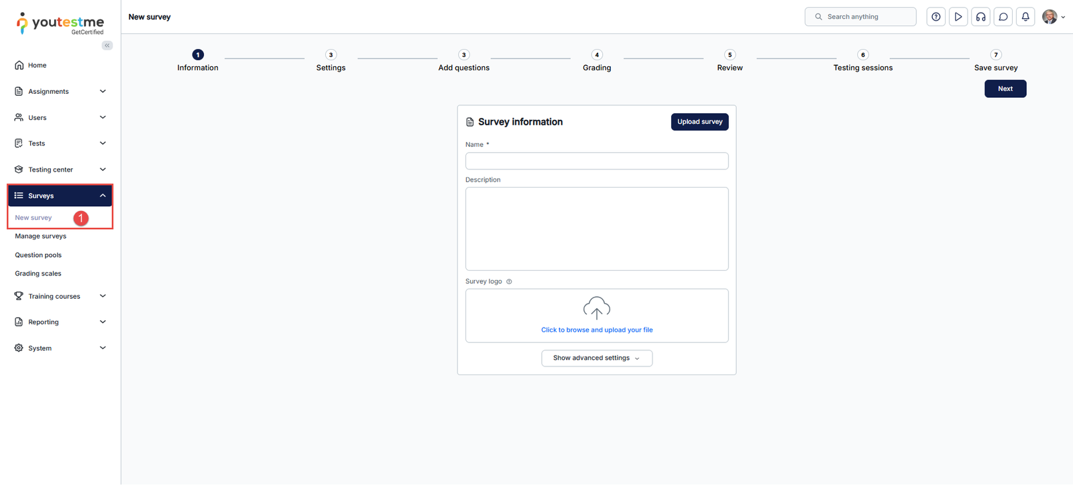Click the Testing center icon
The width and height of the screenshot is (1073, 485).
(x=19, y=169)
